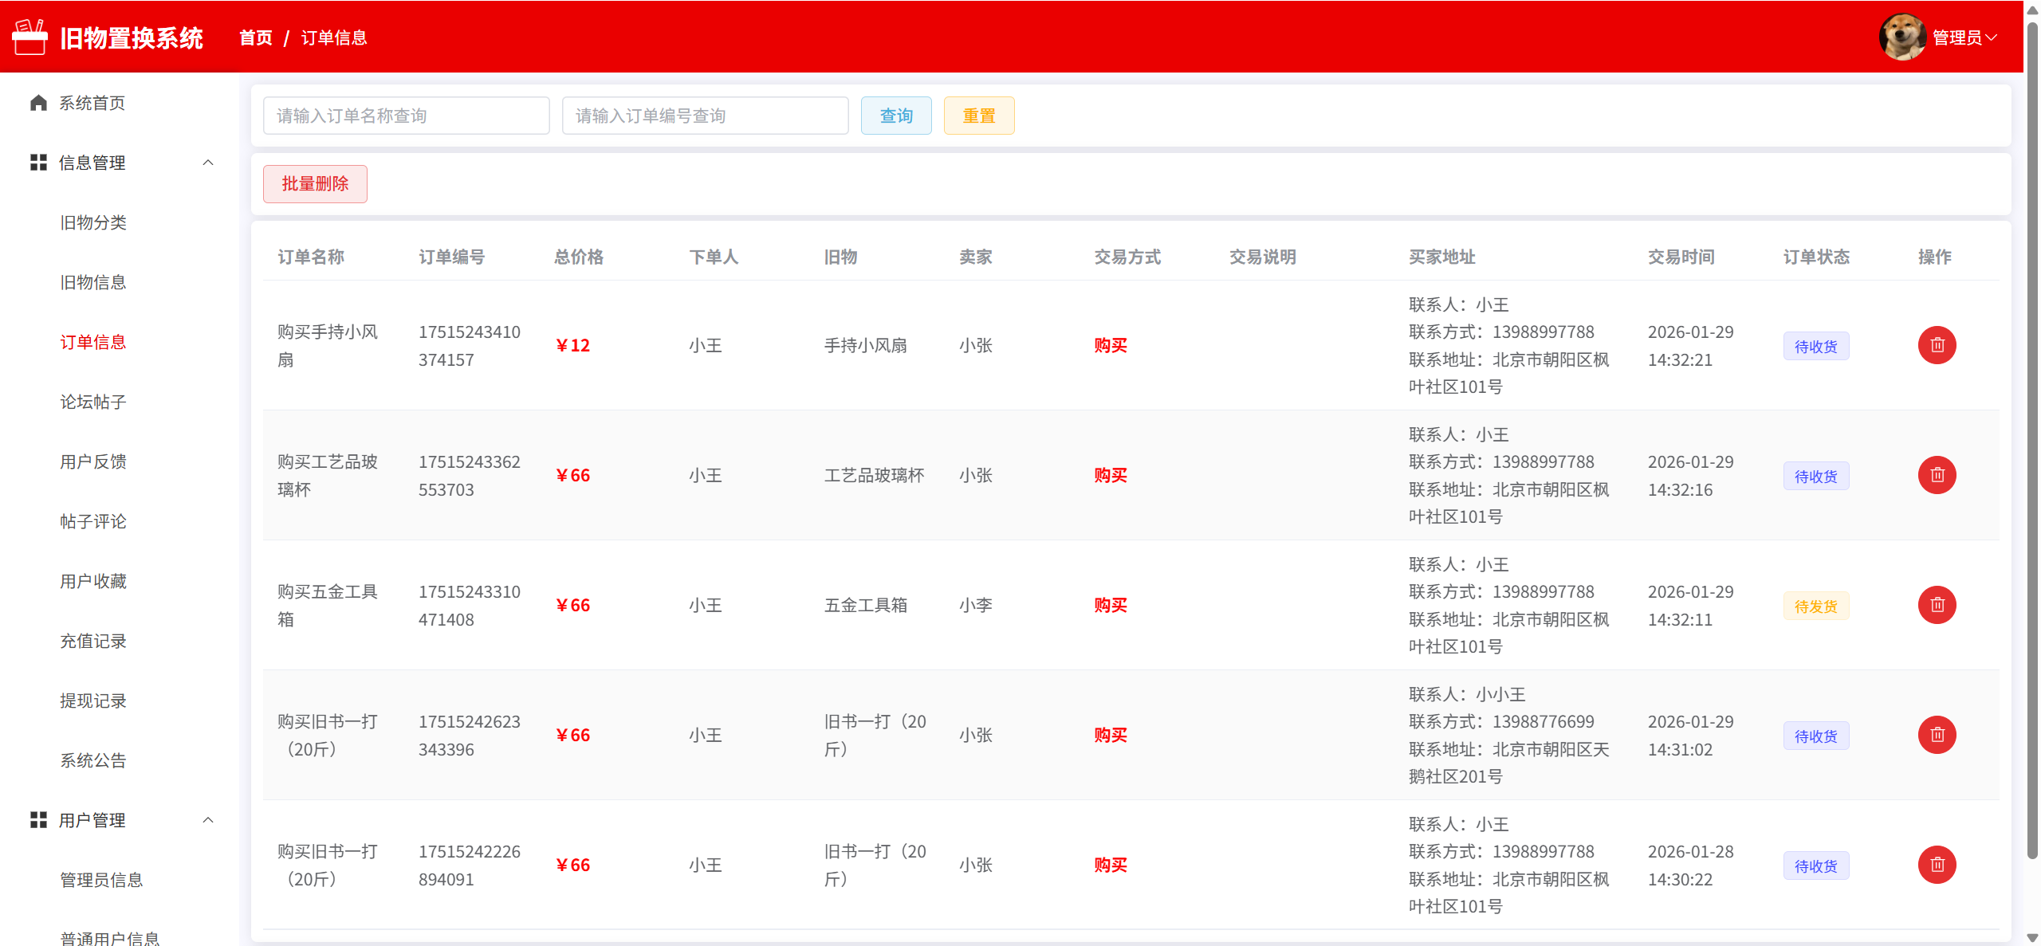The image size is (2041, 946).
Task: Delete the order dated 2026-01-28 14:30:22
Action: coord(1937,865)
